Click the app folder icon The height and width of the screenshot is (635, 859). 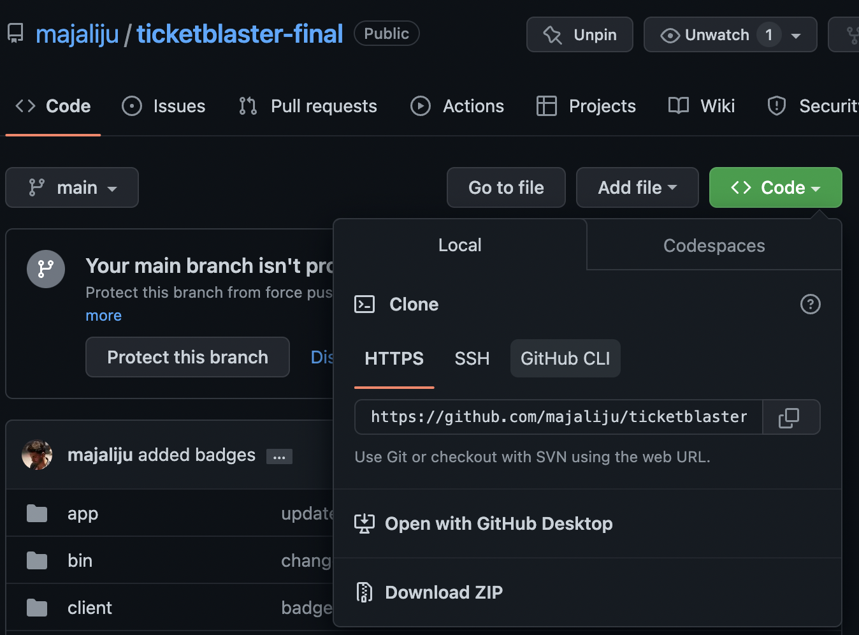tap(37, 513)
